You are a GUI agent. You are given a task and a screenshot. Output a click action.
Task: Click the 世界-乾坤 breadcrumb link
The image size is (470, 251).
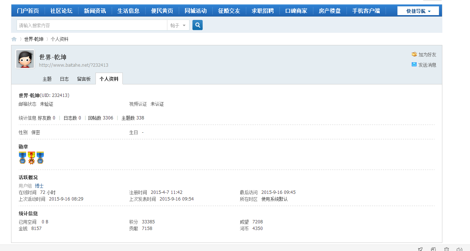pos(34,39)
